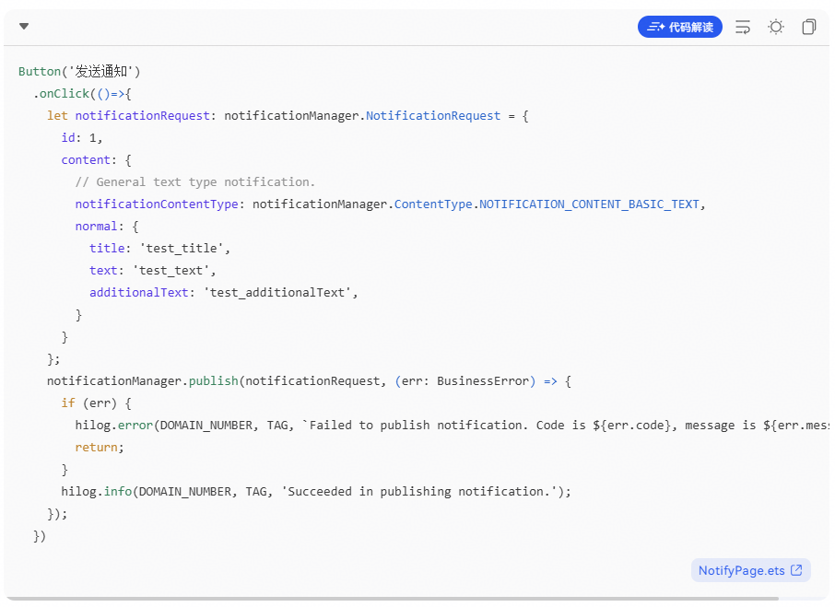835x607 pixels.
Task: Click the 'let' keyword in the code
Action: pyautogui.click(x=57, y=115)
